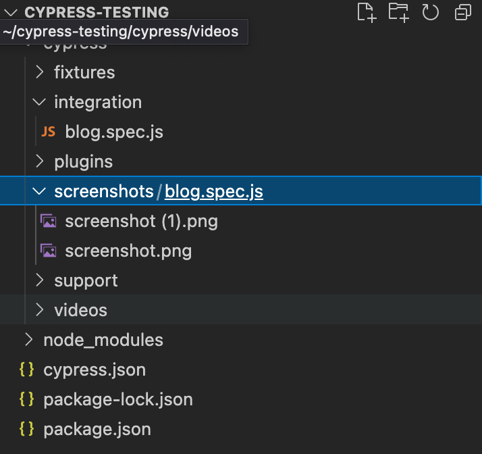Click the image icon of screenshot.png
This screenshot has width=482, height=454.
coord(48,251)
